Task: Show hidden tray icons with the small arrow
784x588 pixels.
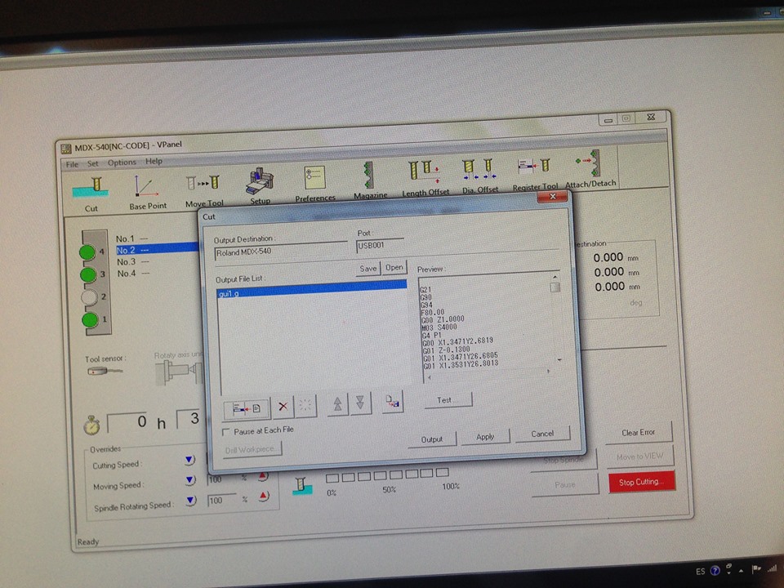Action: point(741,571)
